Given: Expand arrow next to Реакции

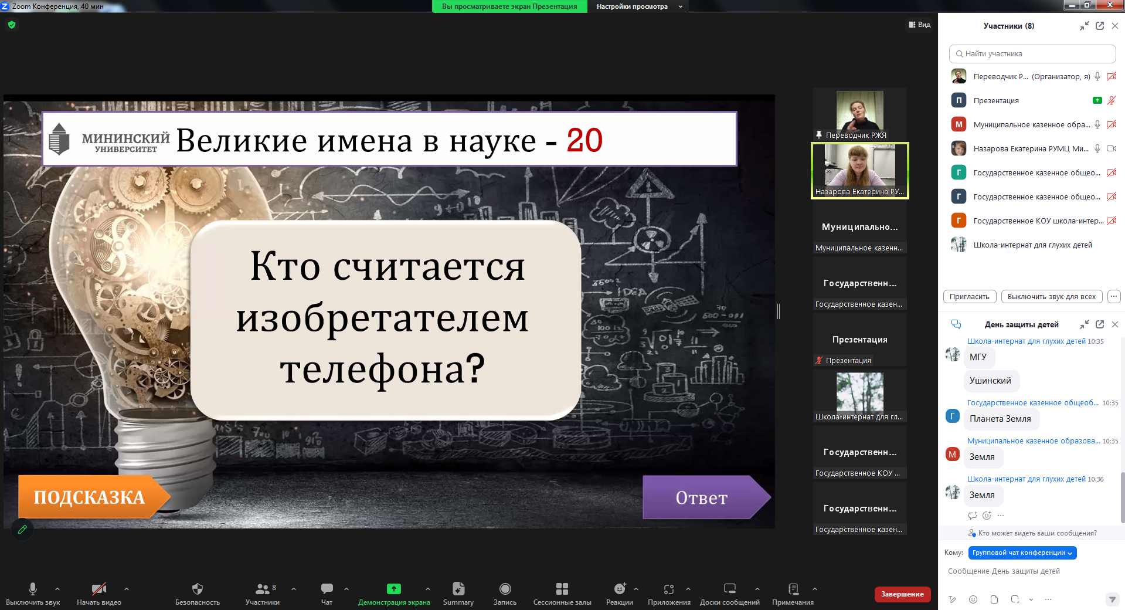Looking at the screenshot, I should click(x=635, y=588).
